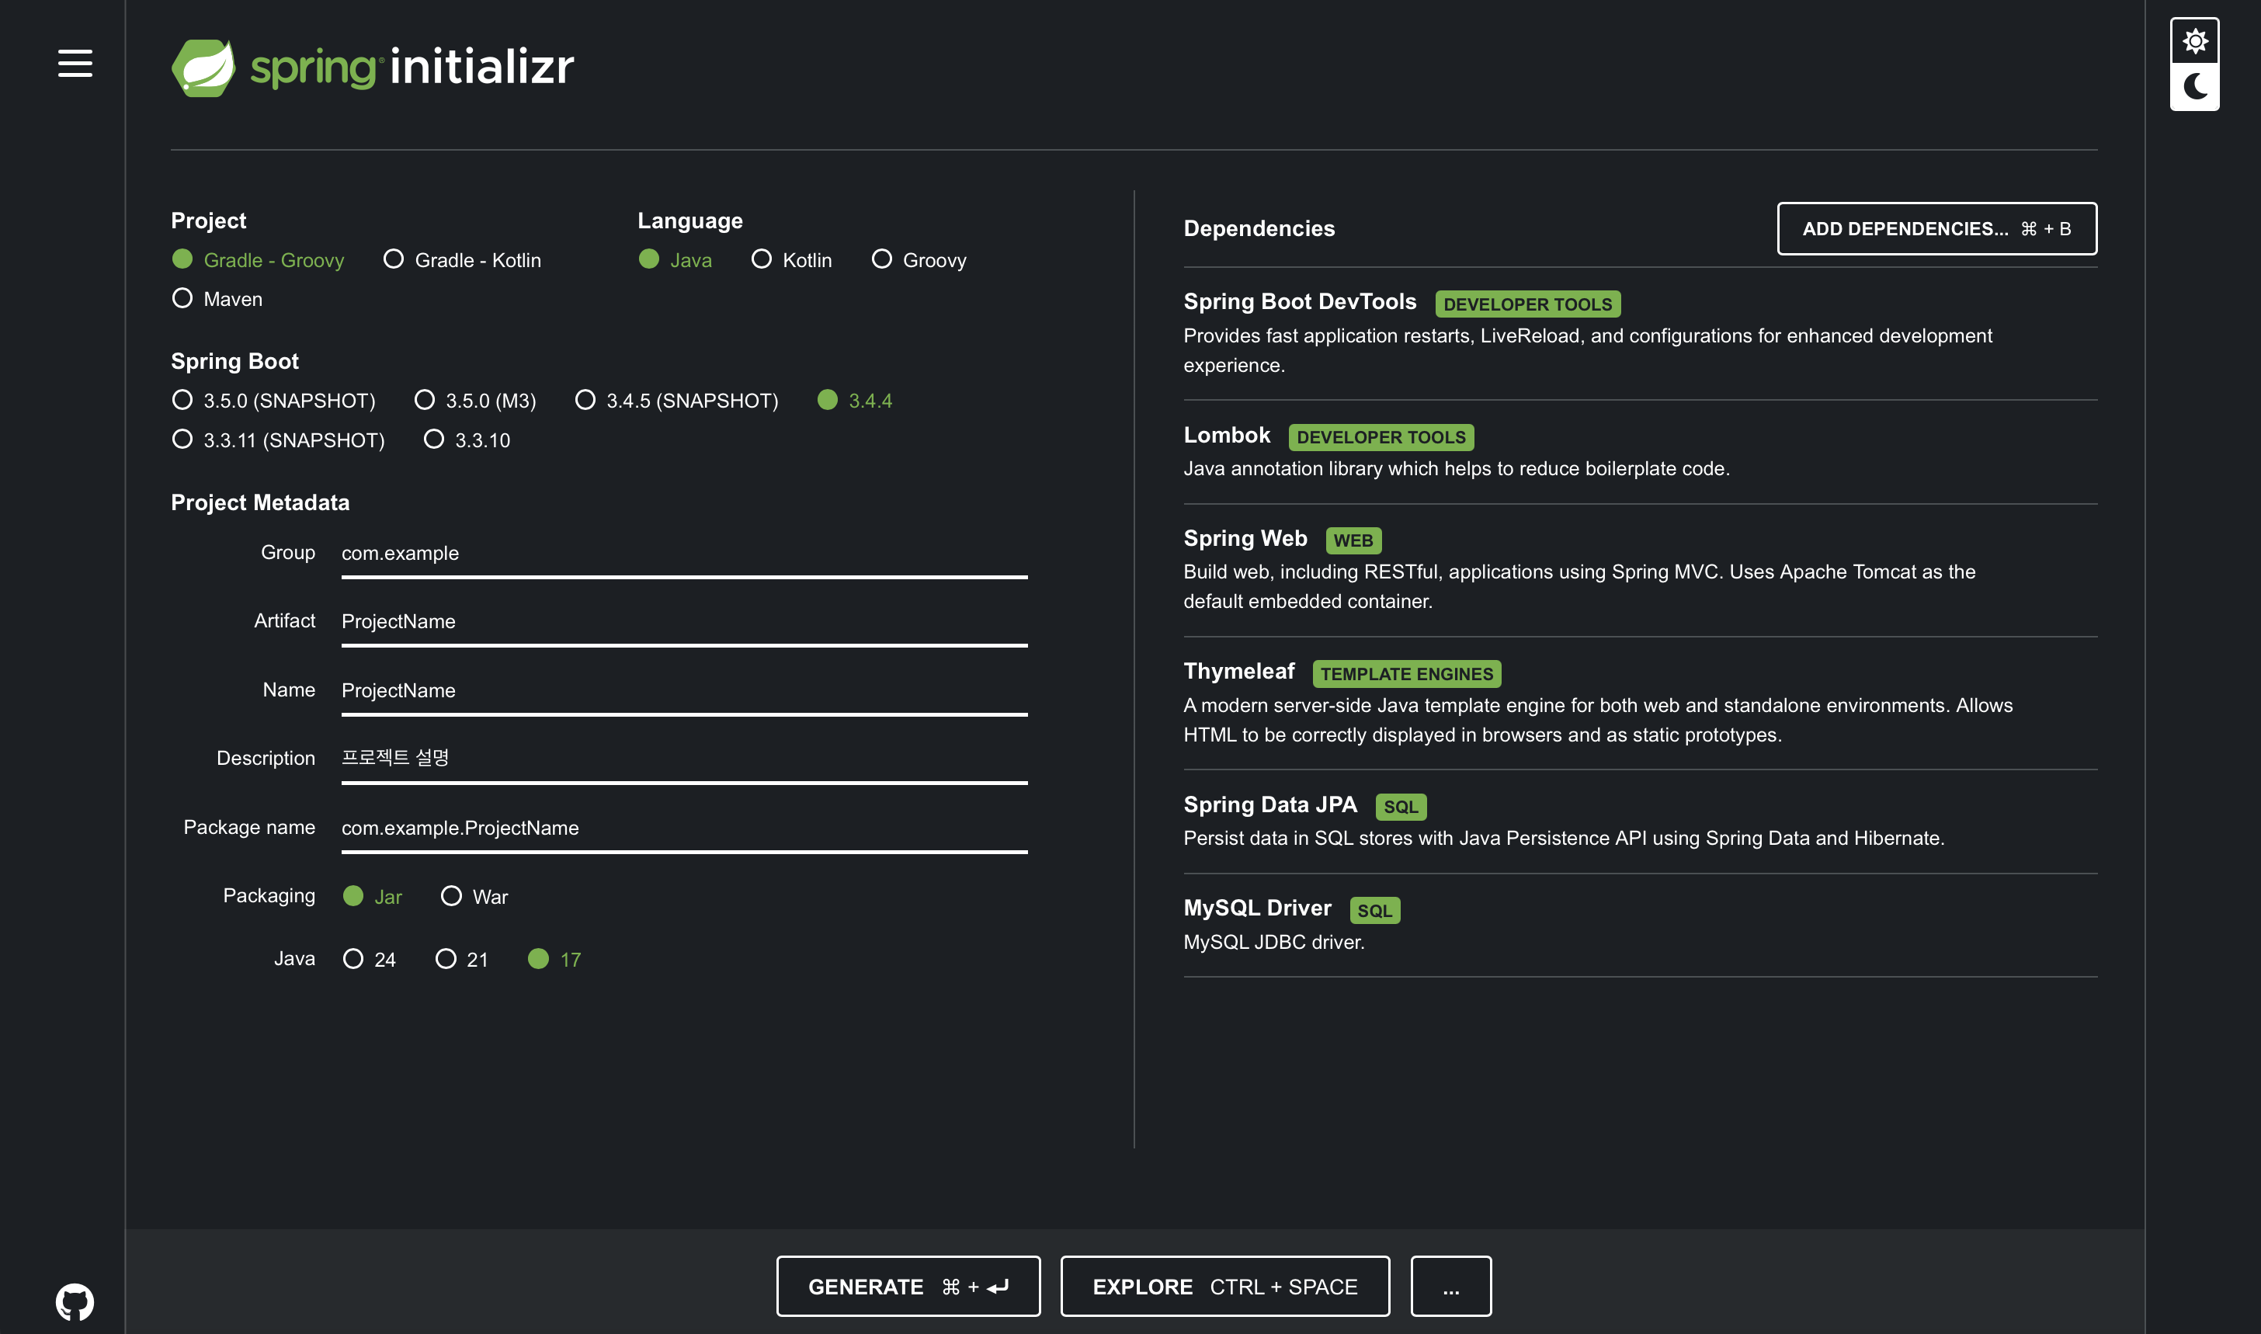Generate the project zip
This screenshot has height=1334, width=2261.
pos(908,1287)
